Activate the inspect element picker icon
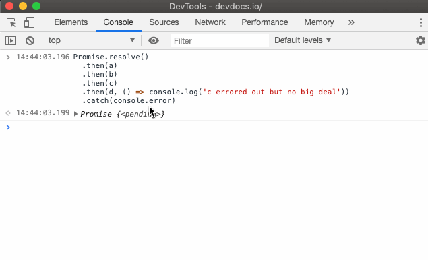This screenshot has height=260, width=428. click(11, 22)
